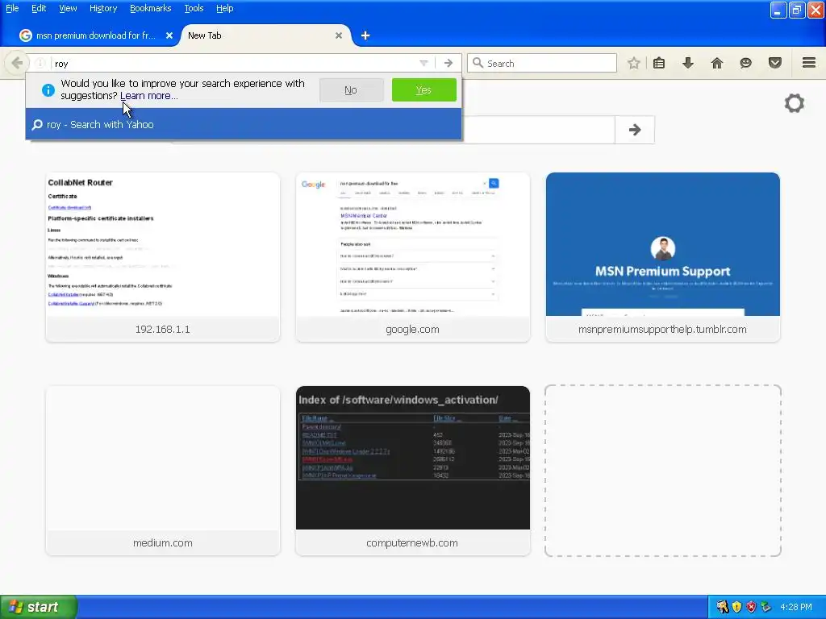This screenshot has height=619, width=826.
Task: Open the Tools menu
Action: [194, 8]
